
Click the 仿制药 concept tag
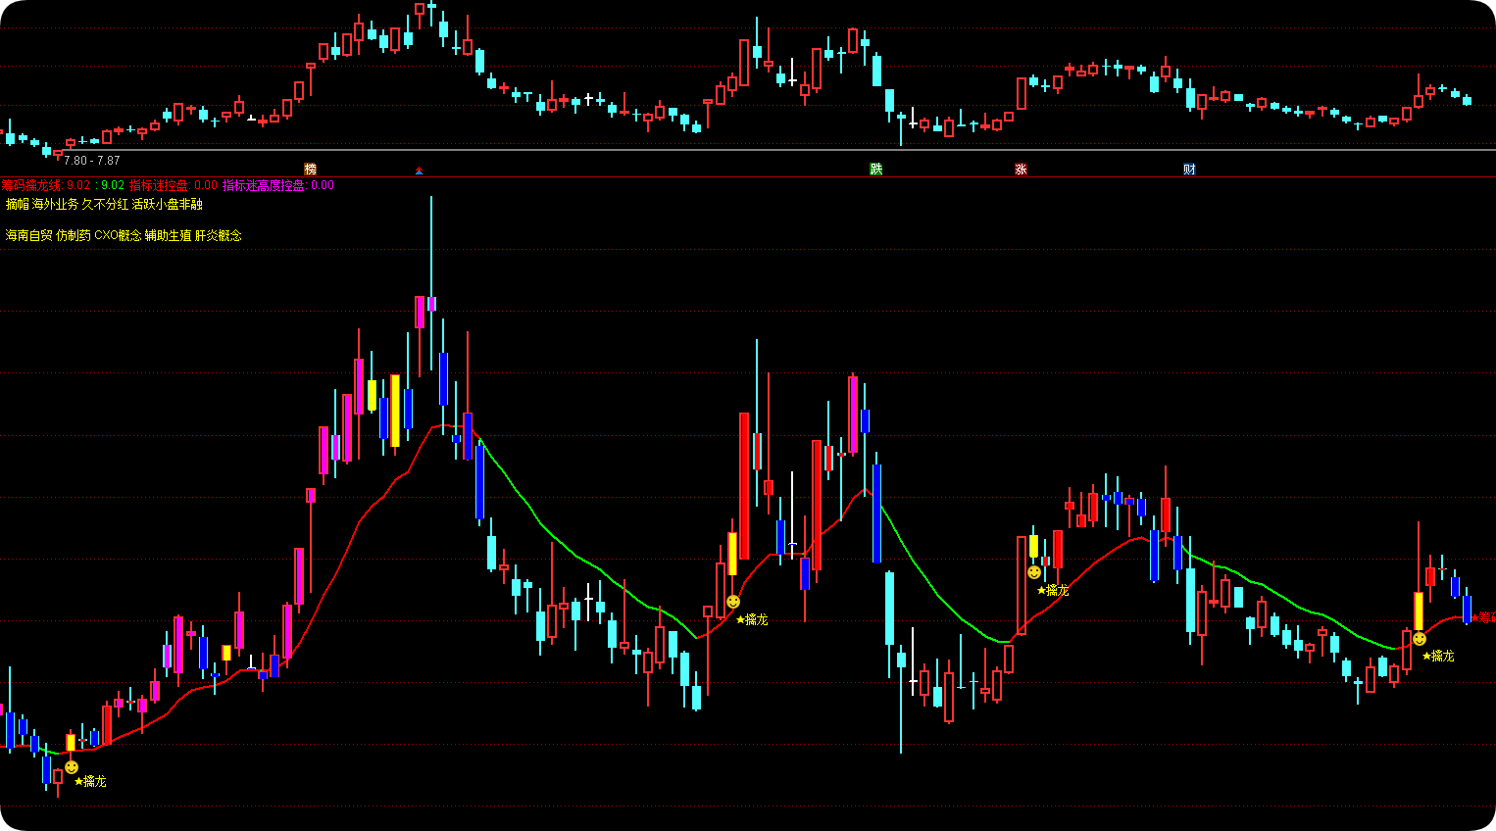(x=74, y=235)
